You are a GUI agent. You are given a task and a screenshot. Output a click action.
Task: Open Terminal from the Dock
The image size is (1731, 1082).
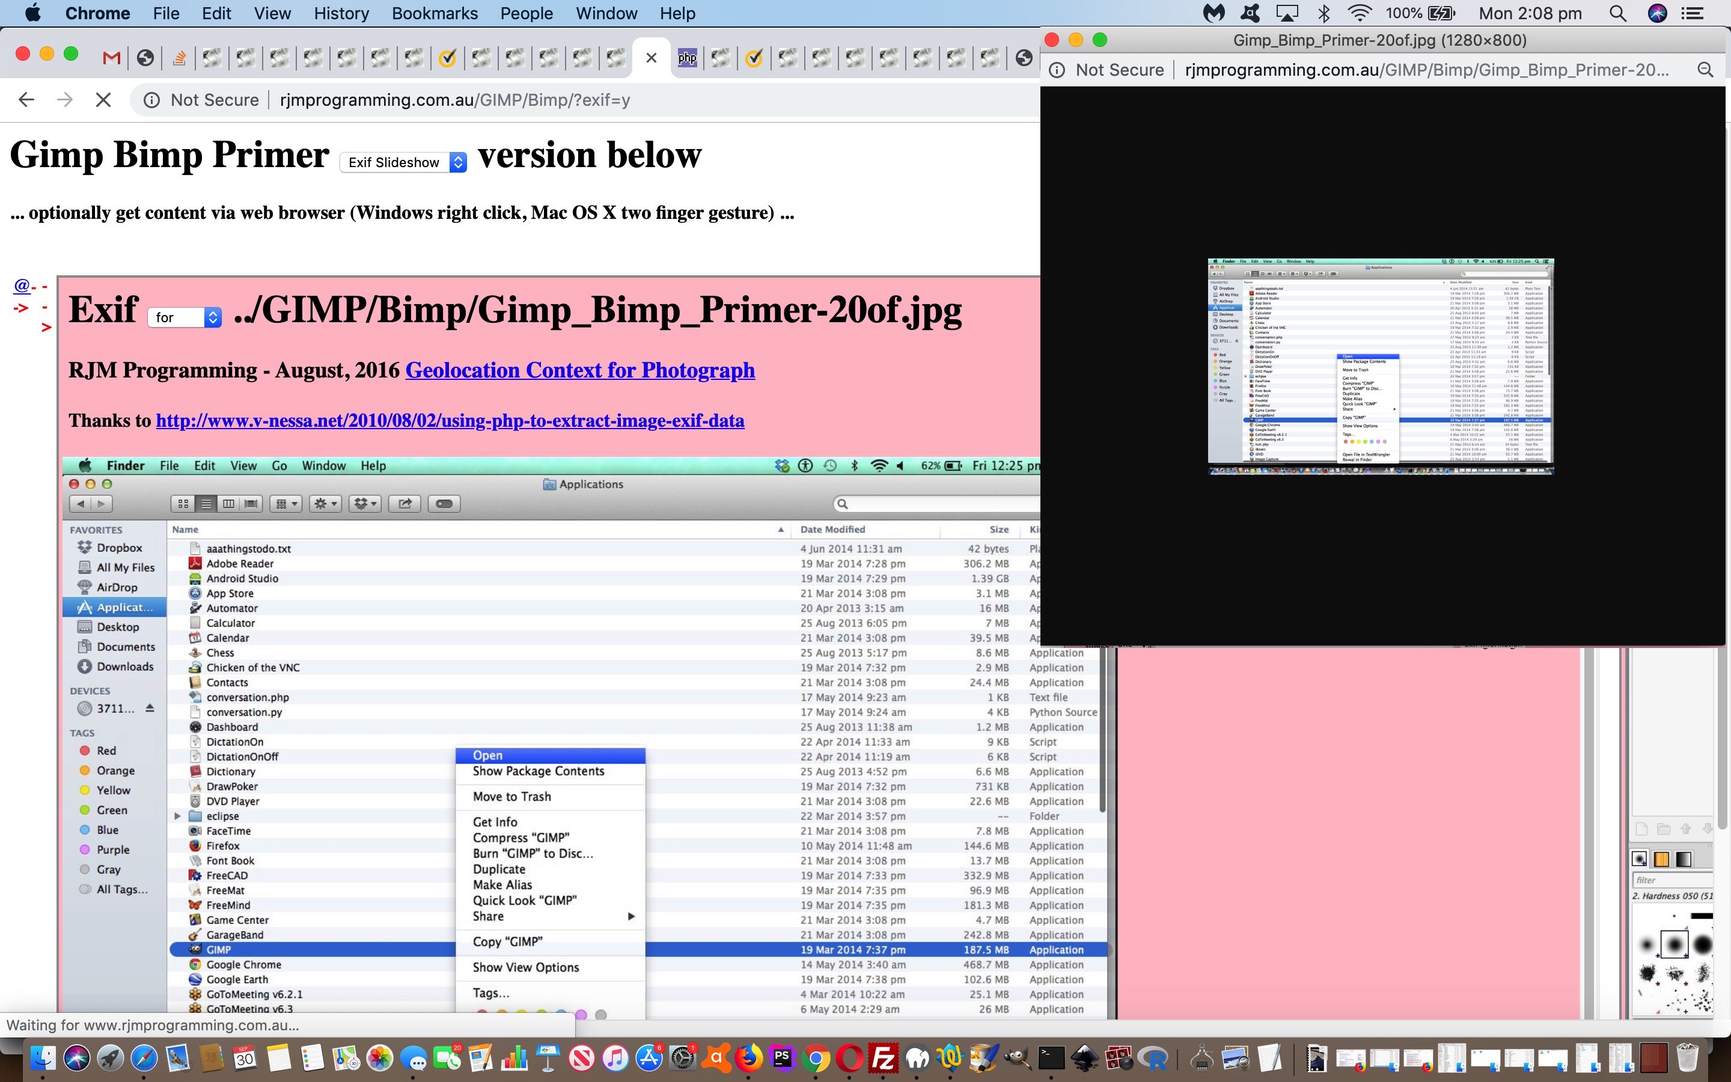[1051, 1057]
